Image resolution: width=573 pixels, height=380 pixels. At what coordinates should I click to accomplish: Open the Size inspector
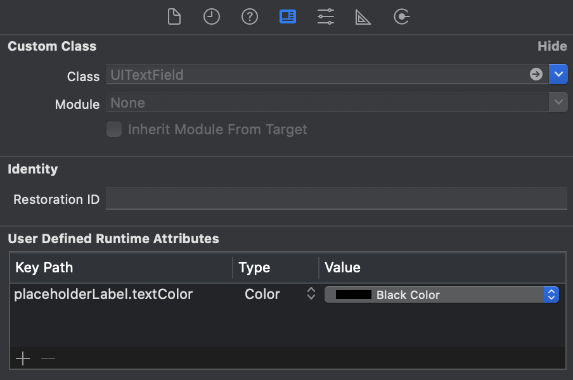(x=363, y=16)
